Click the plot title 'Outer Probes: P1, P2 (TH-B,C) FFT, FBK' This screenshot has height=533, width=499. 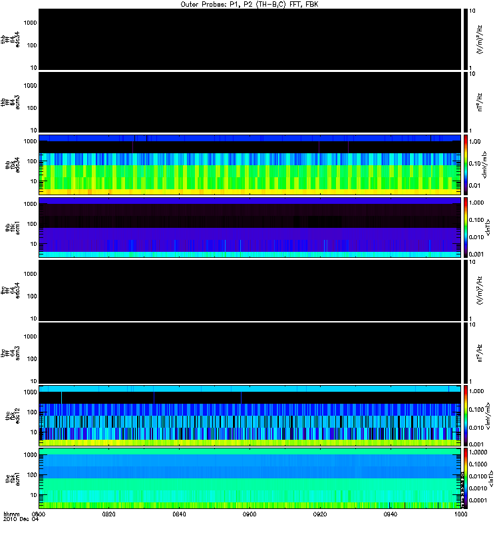pos(249,5)
